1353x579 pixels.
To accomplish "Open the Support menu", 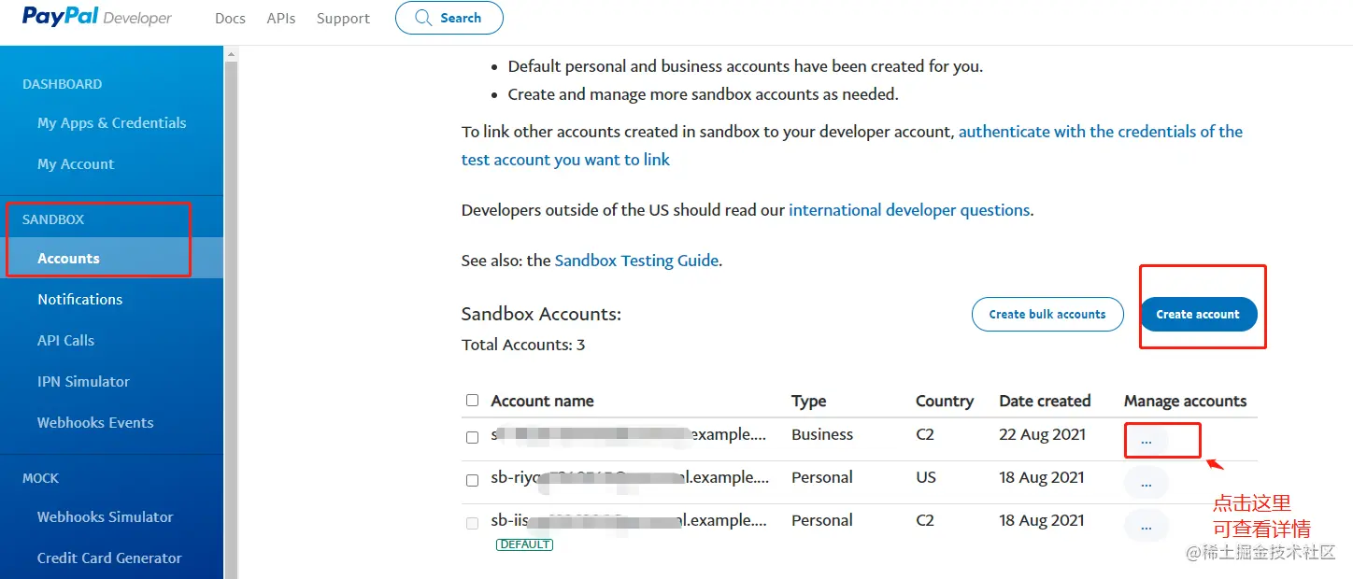I will click(343, 18).
